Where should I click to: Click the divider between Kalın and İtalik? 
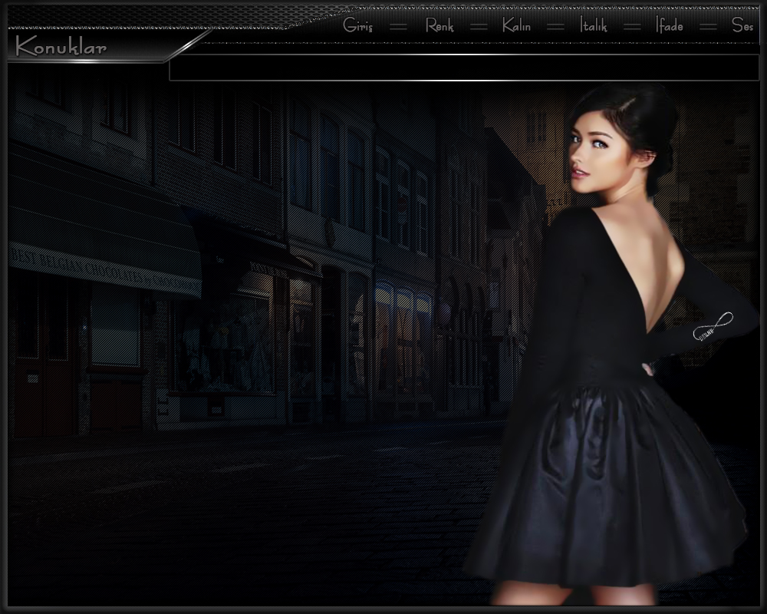(x=555, y=26)
